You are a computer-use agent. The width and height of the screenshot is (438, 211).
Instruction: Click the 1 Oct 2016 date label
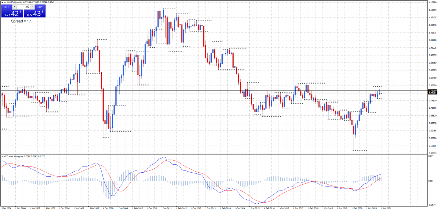(x=284, y=209)
